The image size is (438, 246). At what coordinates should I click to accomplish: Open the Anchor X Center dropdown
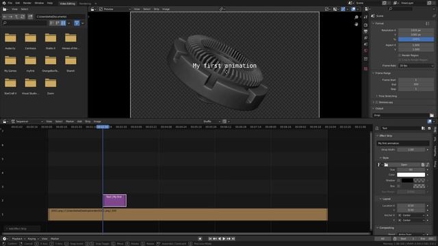point(411,215)
